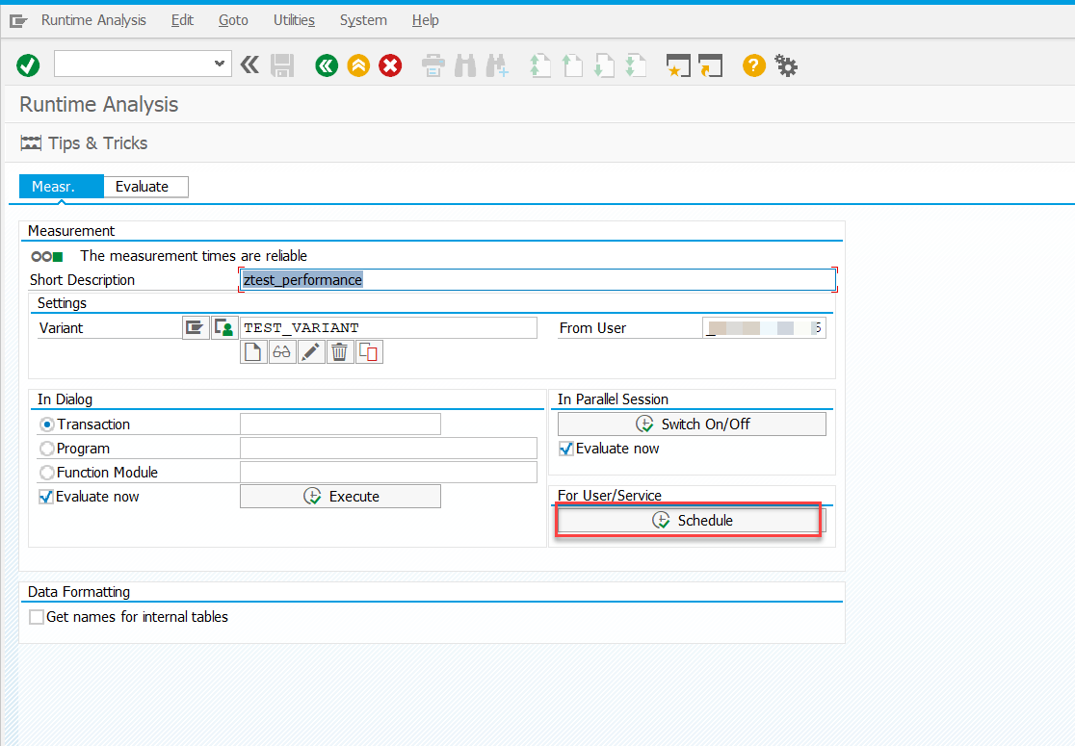Uncheck Evaluate now in Parallel Session

[x=565, y=449]
